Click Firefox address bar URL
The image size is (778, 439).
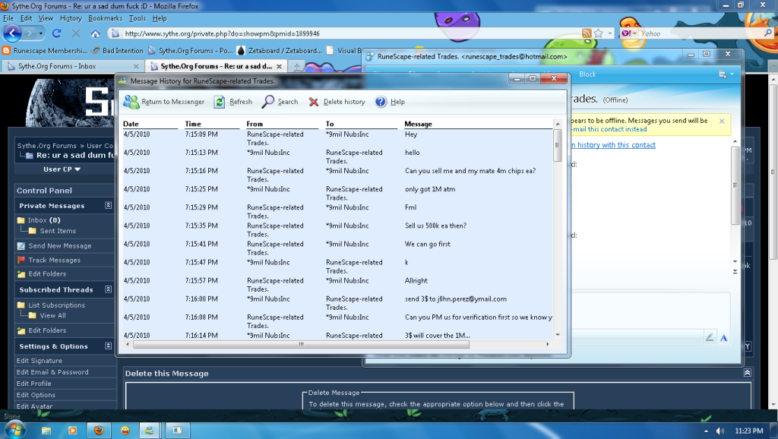[x=223, y=33]
